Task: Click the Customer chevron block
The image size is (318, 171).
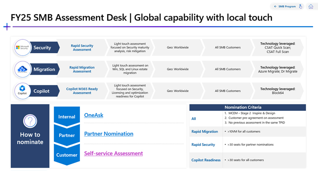Action: [67, 155]
